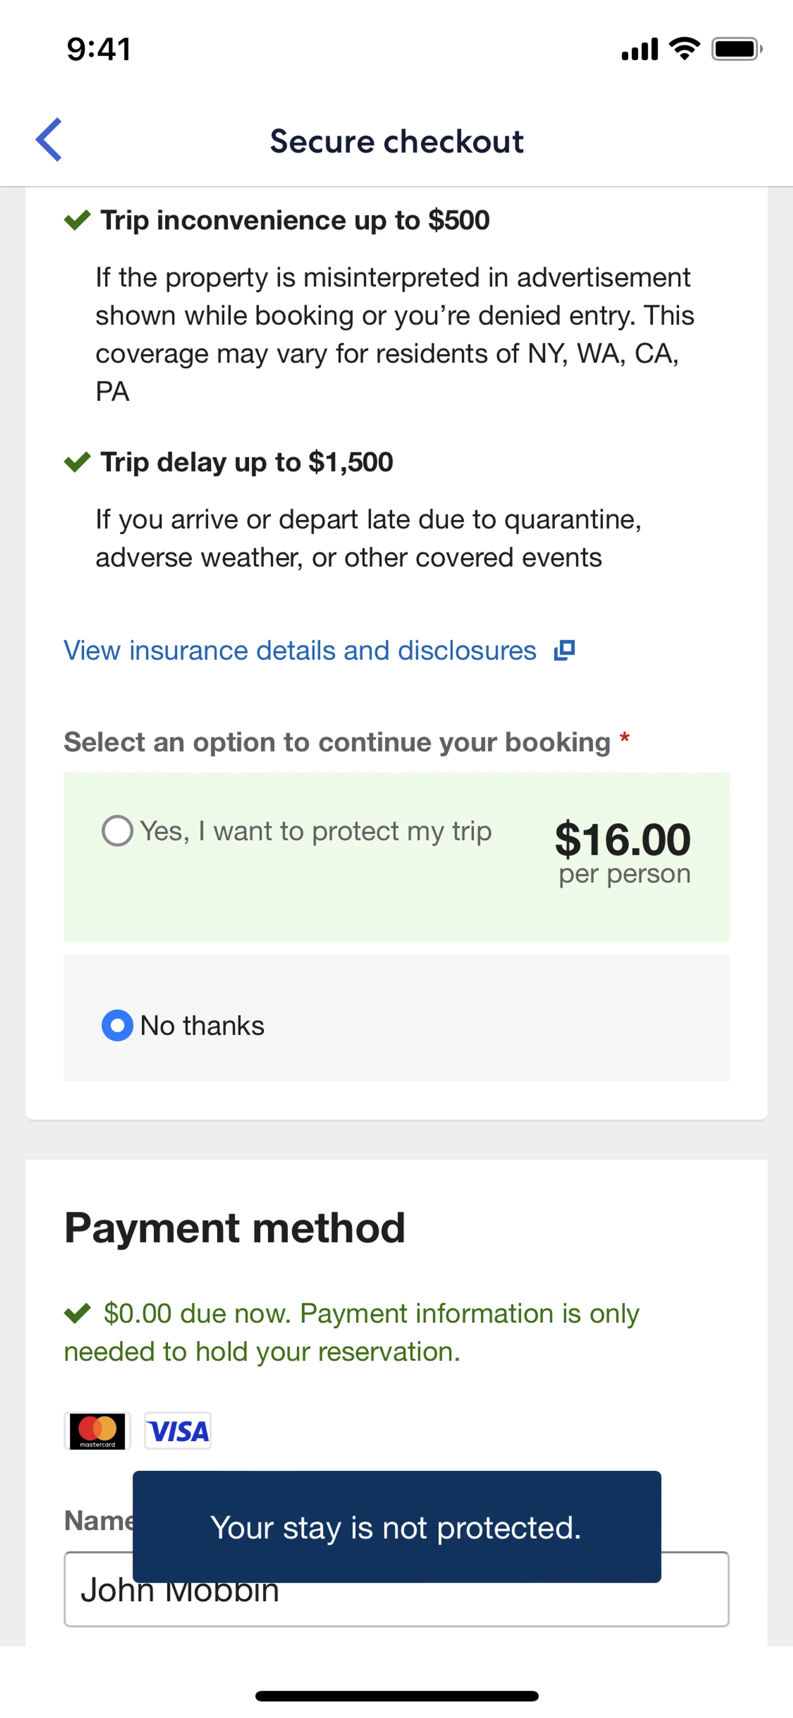Tap the 'Trip delay up to $1,500' heading
The width and height of the screenshot is (793, 1718).
click(x=247, y=462)
